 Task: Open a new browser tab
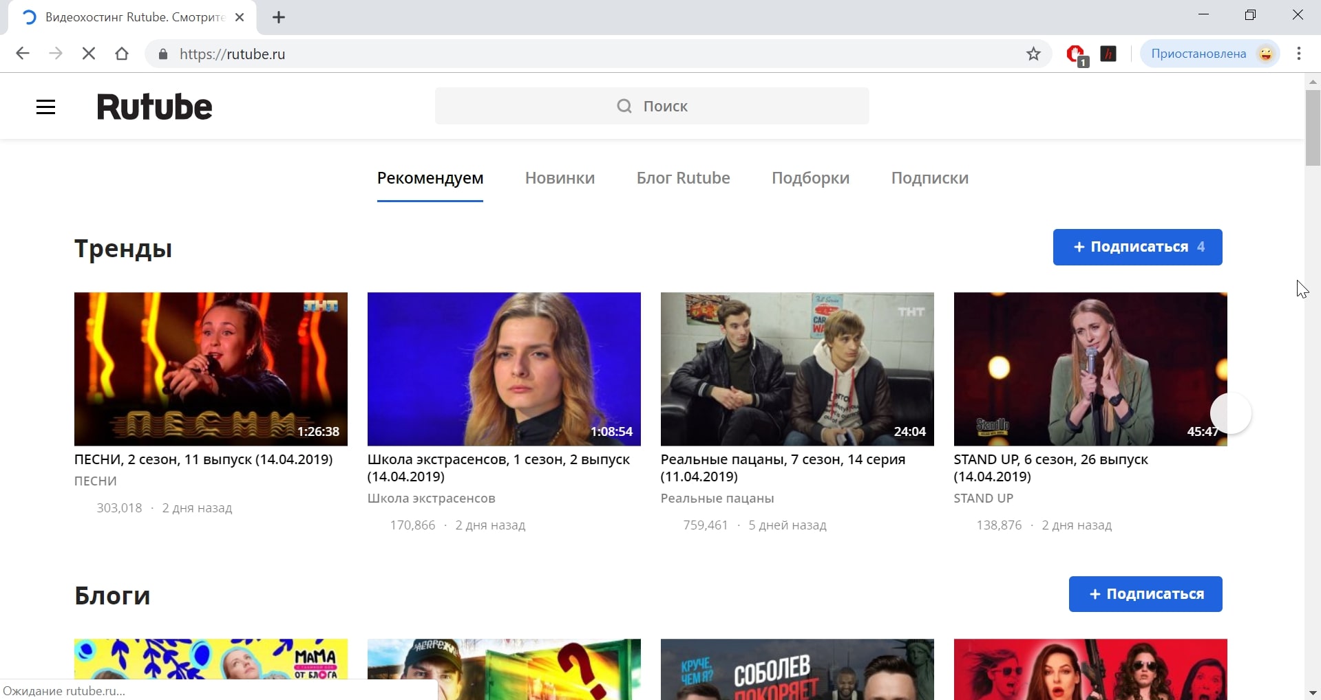coord(279,17)
